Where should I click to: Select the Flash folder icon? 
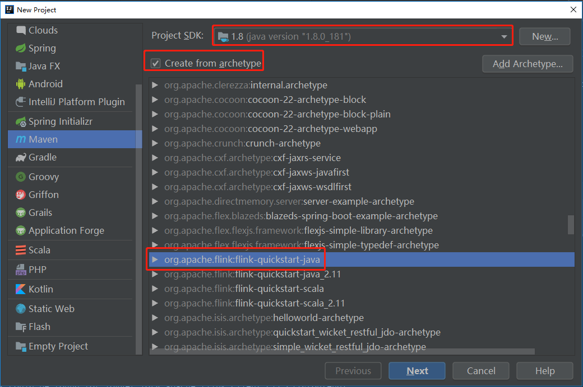[21, 327]
